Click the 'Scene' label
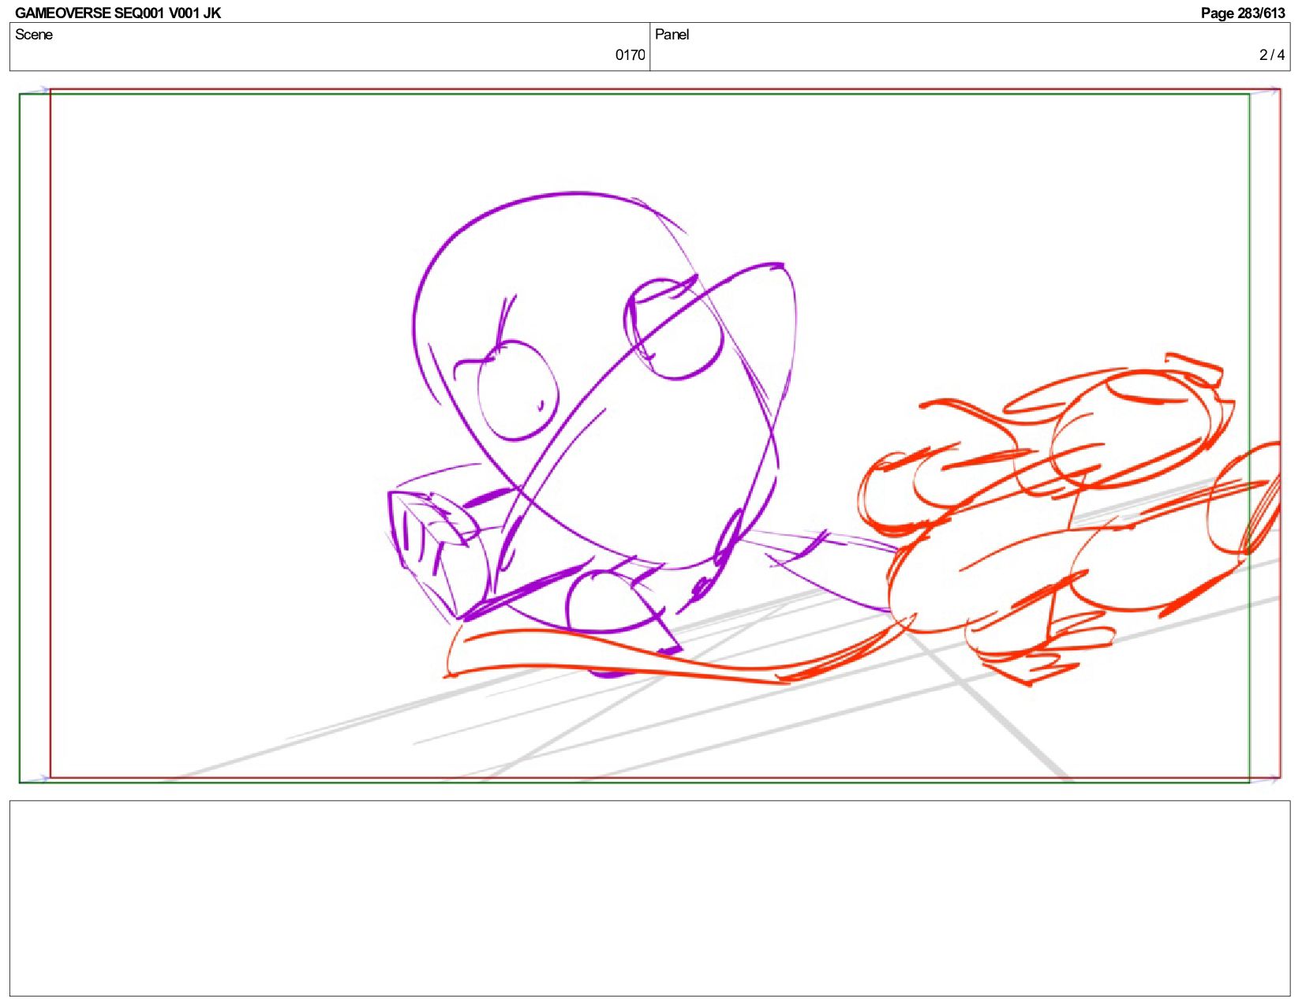Viewport: 1302px width, 1006px height. [x=34, y=34]
